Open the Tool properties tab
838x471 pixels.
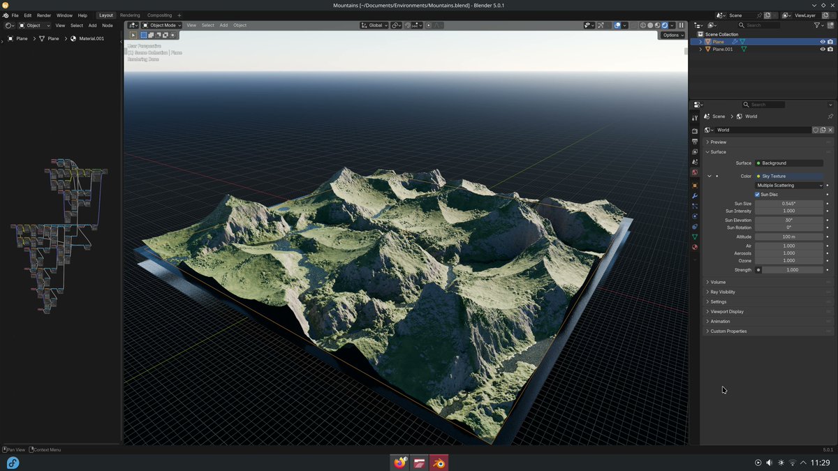[694, 118]
